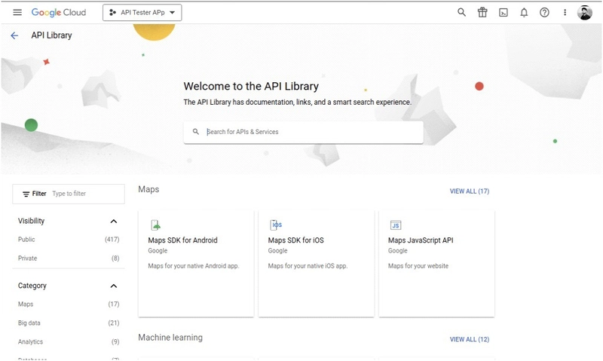Screen dimensions: 603x361
Task: Click Maps for your website description
Action: 418,265
